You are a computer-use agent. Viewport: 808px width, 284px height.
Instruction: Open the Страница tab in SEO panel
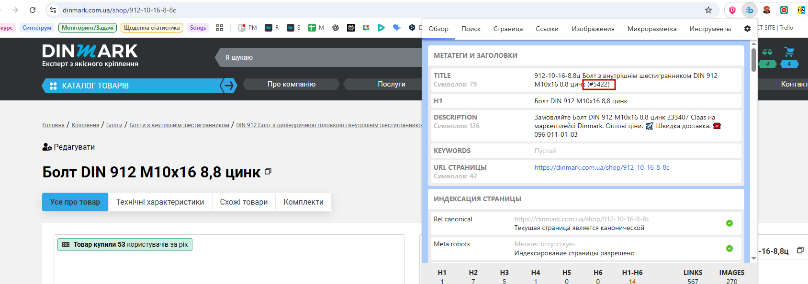coord(508,29)
